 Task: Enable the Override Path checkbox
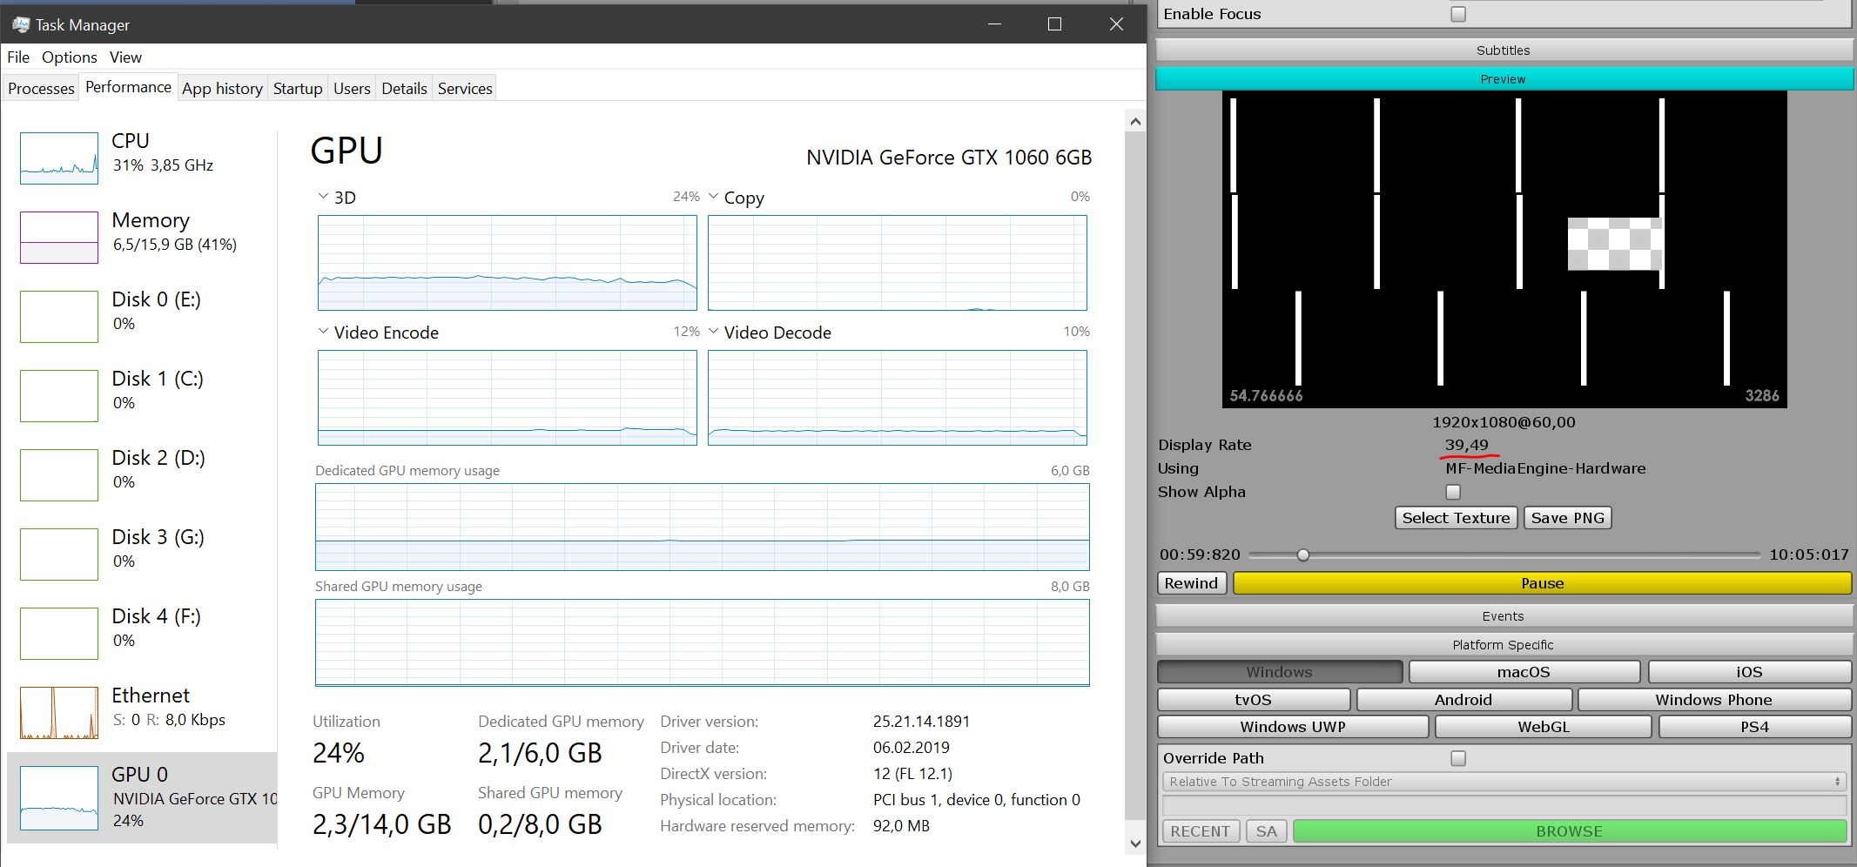(x=1457, y=758)
